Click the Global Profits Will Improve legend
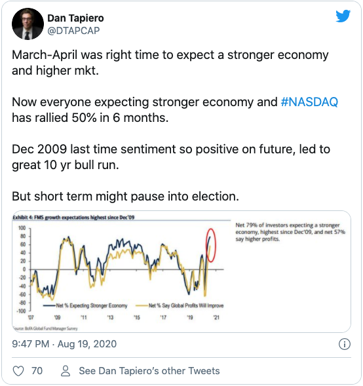Viewport: 363px width, 386px height. click(180, 305)
